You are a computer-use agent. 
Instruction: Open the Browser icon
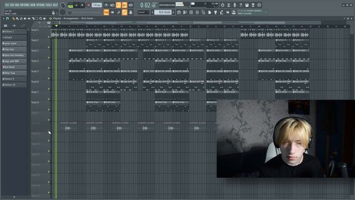point(204,12)
